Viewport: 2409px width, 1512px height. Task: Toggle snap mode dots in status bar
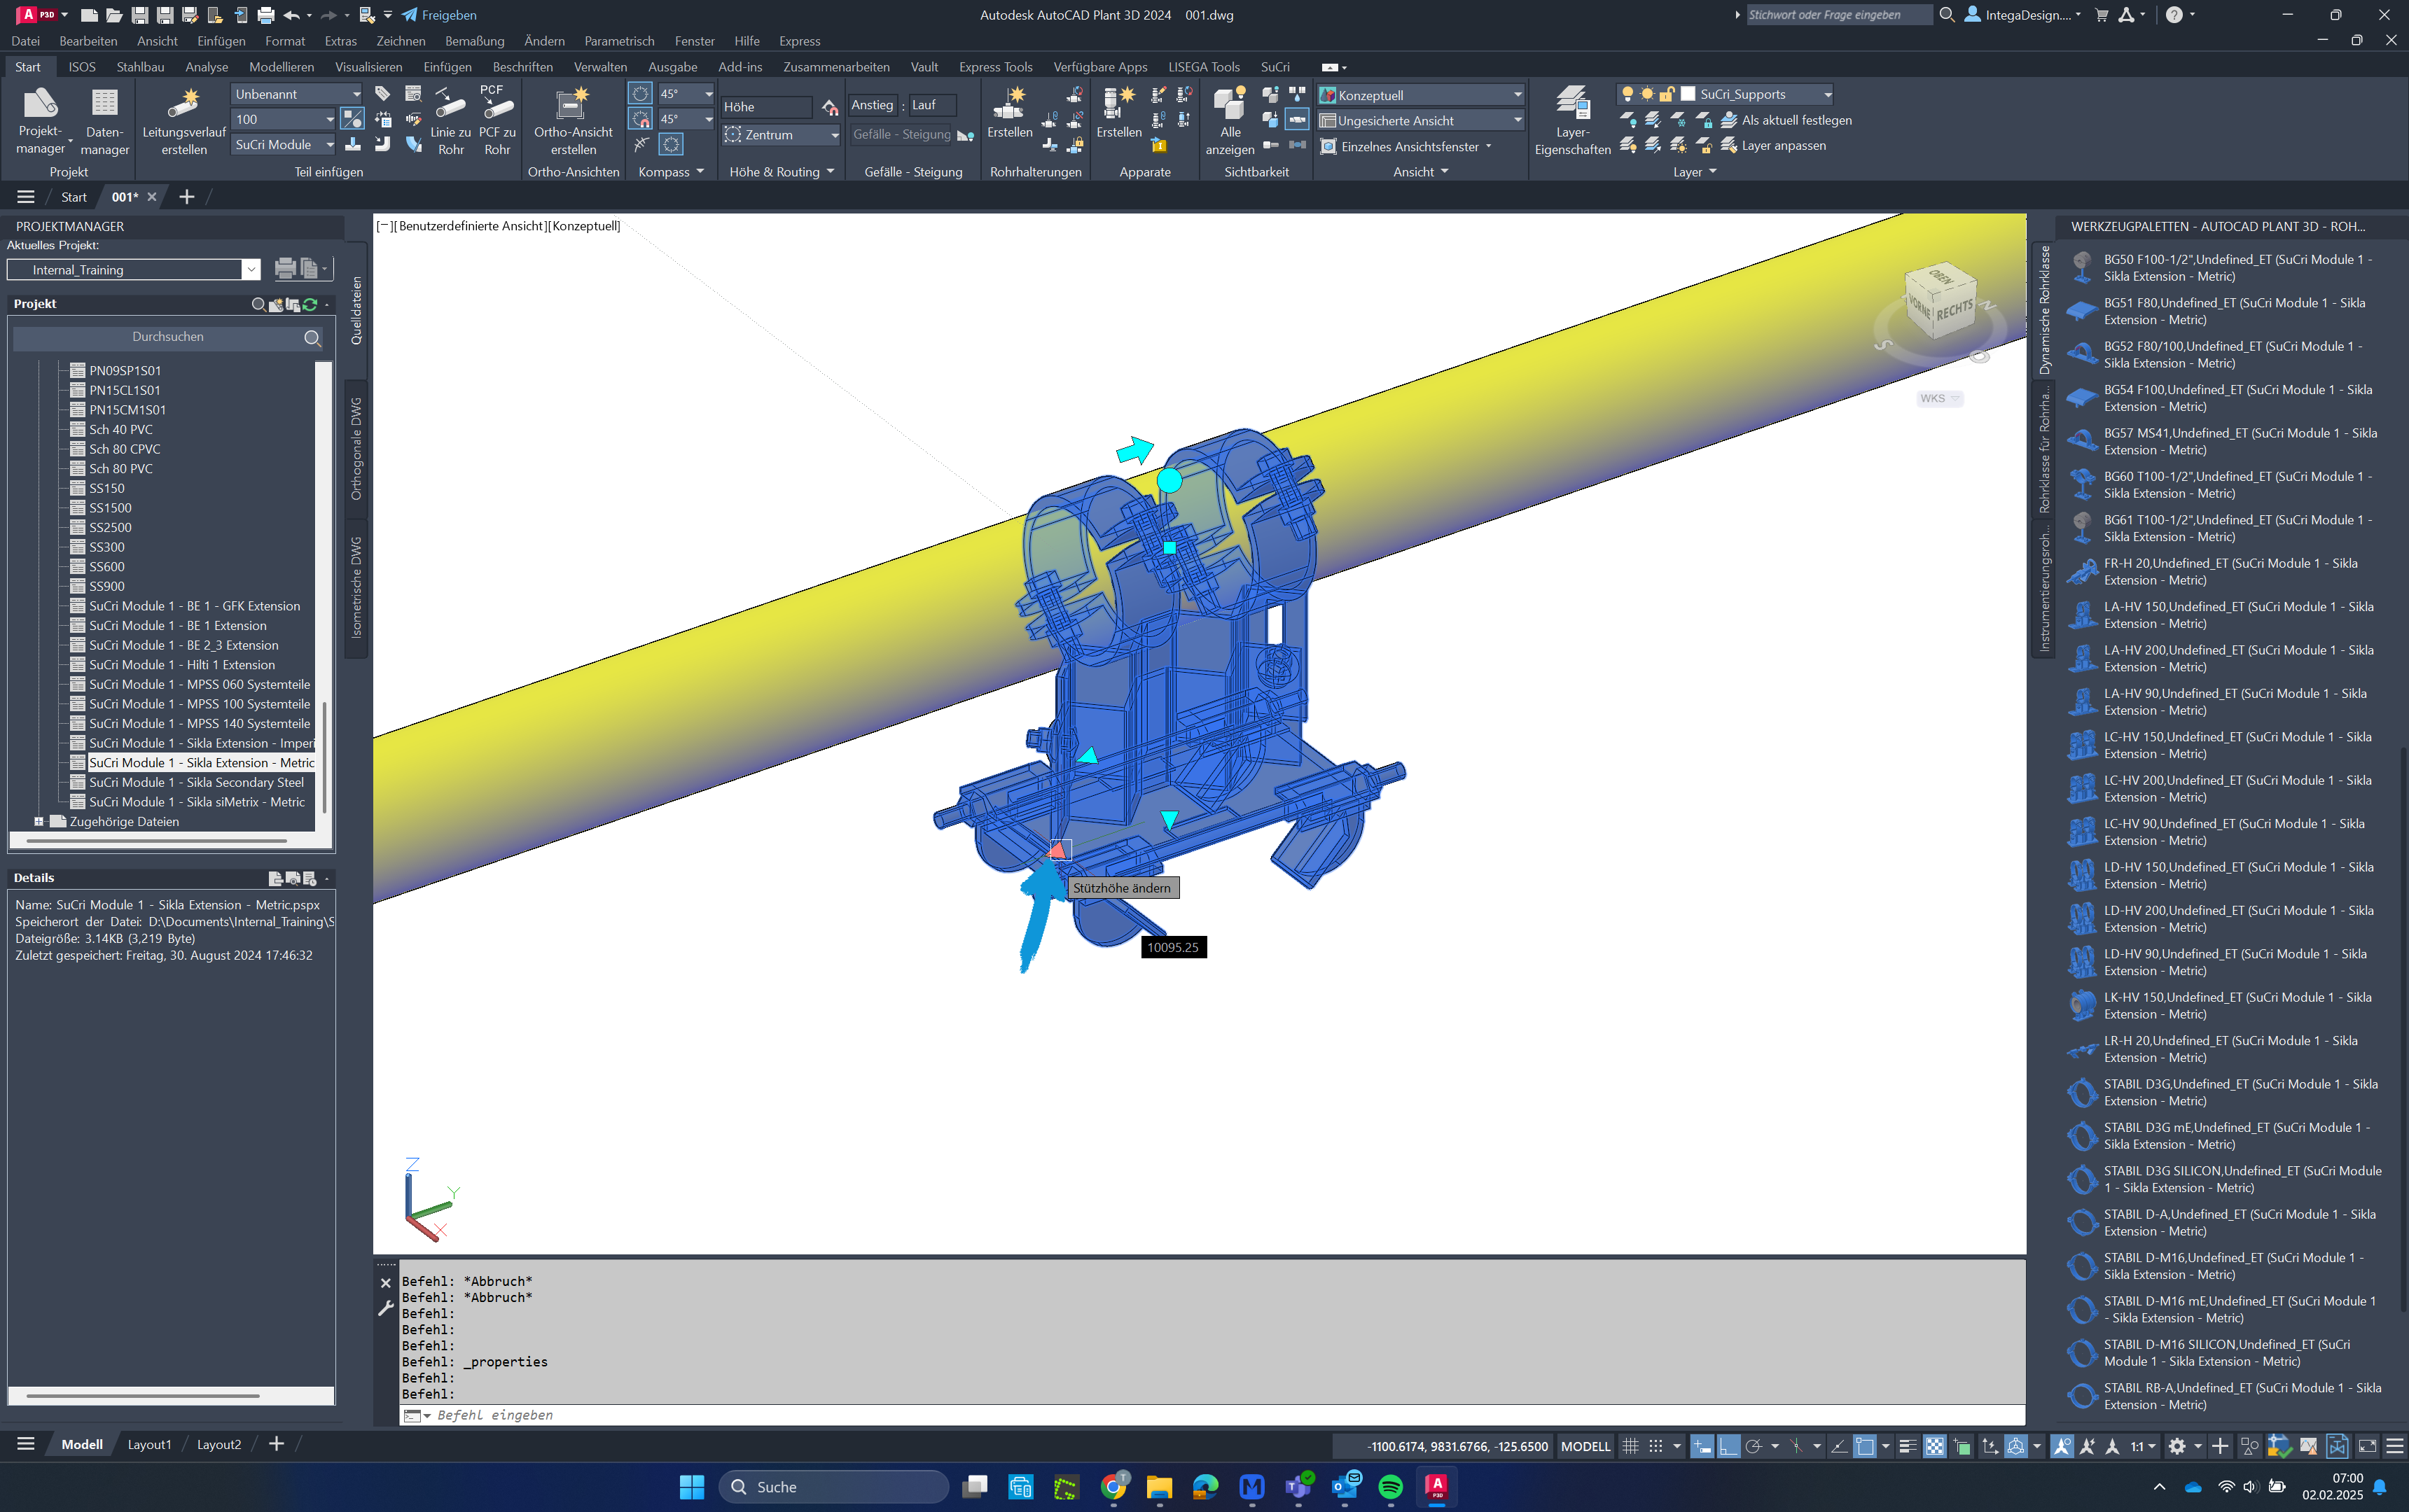pos(1655,1446)
